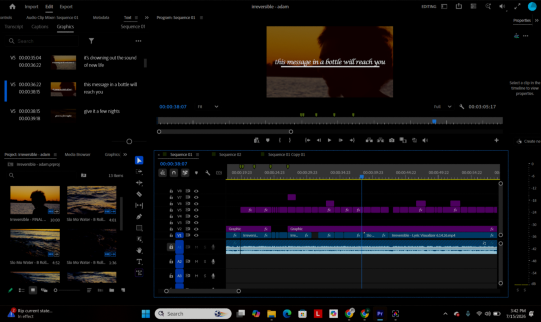Click the project thumbnail size slider
The width and height of the screenshot is (541, 322).
[x=56, y=290]
